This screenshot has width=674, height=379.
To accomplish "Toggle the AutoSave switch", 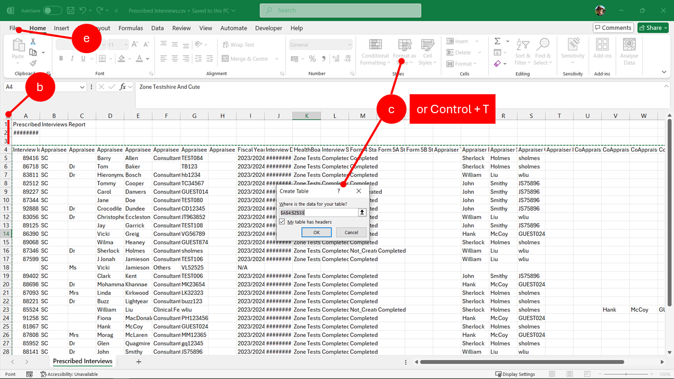I will click(52, 11).
